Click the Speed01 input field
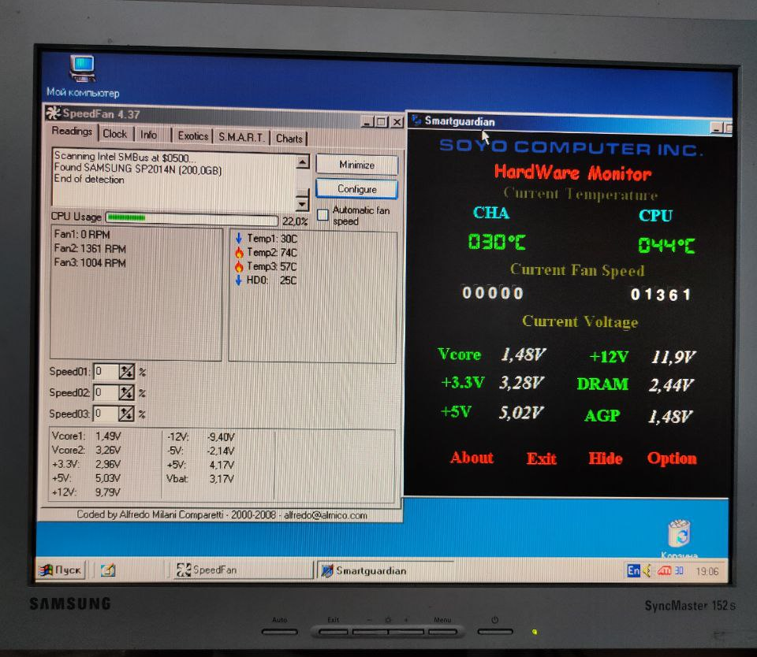 [106, 371]
